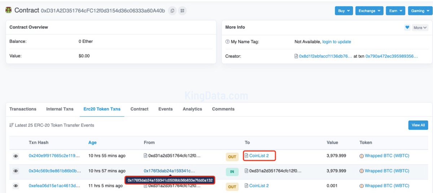
Task: View details eye icon for 0x34c569c9e861b86b0b row
Action: pos(16,171)
